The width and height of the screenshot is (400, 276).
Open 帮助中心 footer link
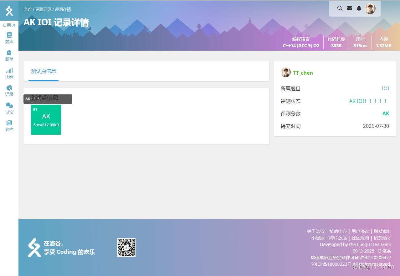click(338, 231)
